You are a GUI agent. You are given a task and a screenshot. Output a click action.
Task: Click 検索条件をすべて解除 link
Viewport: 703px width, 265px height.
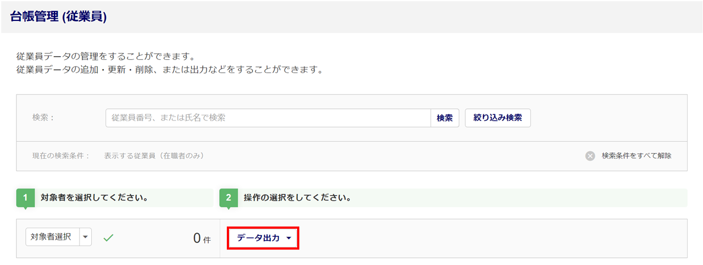(637, 156)
